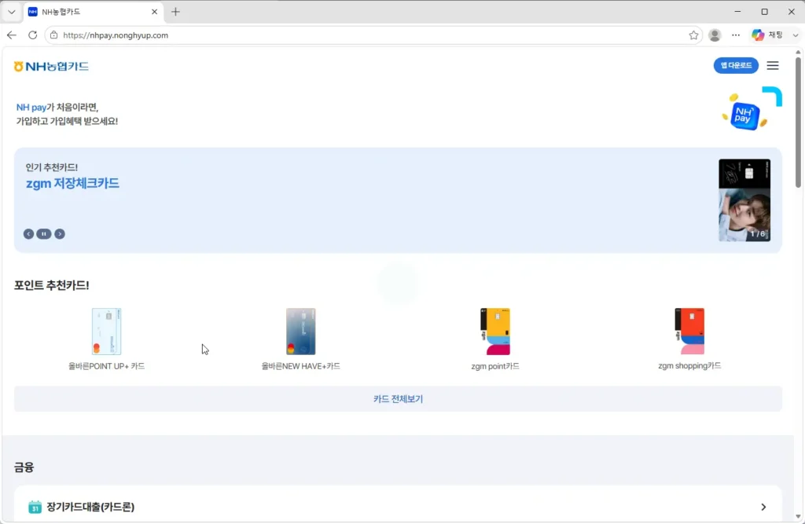Click the 1/6 slide counter
The height and width of the screenshot is (524, 805).
pos(757,234)
